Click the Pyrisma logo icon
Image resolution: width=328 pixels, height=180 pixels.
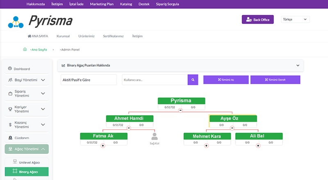click(16, 22)
